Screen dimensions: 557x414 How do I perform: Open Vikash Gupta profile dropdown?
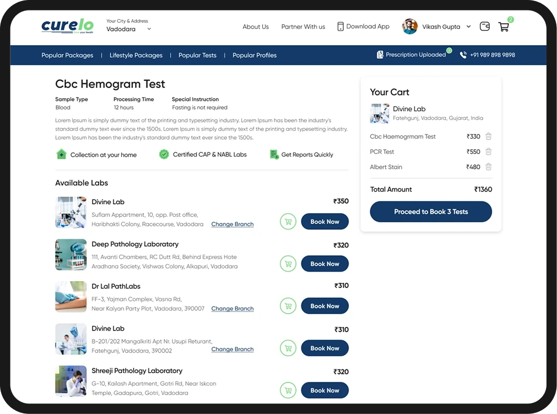(468, 27)
